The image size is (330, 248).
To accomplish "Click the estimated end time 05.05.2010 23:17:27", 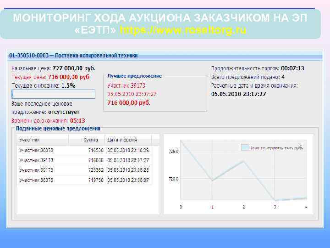I will click(x=239, y=94).
